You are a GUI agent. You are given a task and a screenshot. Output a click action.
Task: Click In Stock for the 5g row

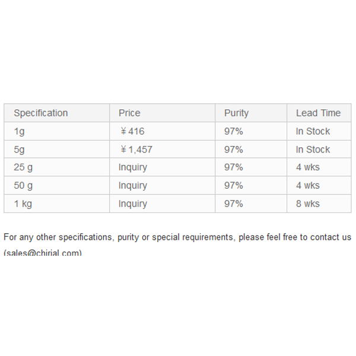313,150
